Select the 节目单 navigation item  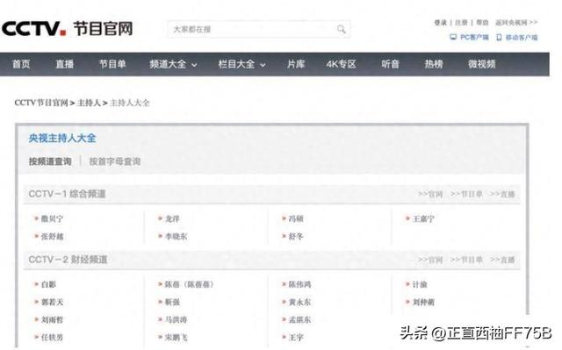(112, 64)
